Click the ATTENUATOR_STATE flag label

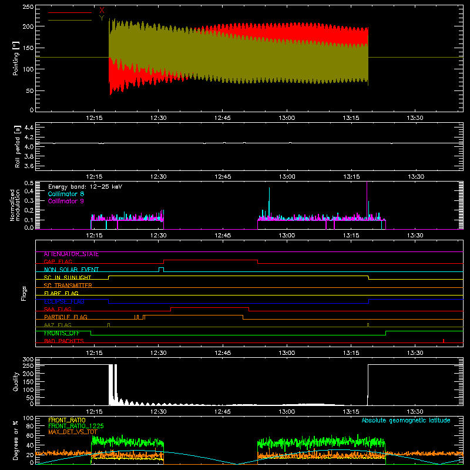pyautogui.click(x=71, y=254)
